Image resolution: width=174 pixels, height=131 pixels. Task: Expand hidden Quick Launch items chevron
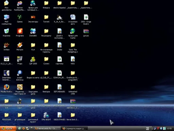click(32, 128)
